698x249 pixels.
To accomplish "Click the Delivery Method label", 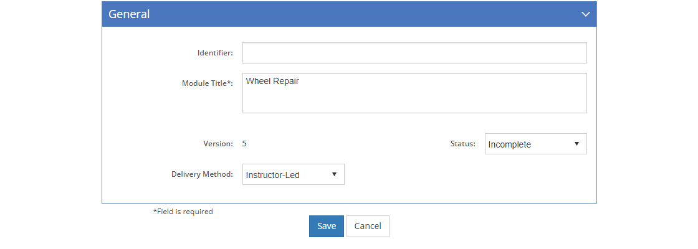I will 202,174.
